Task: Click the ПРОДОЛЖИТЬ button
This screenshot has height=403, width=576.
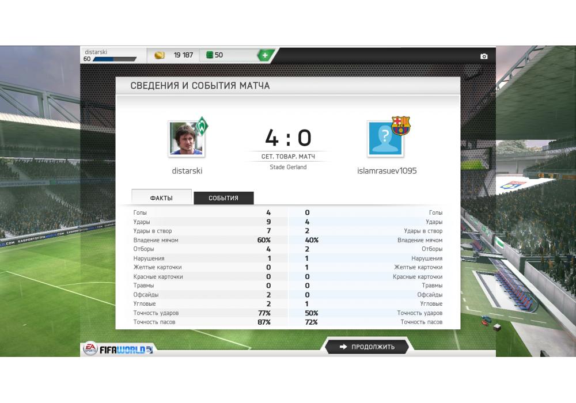Action: [x=366, y=347]
